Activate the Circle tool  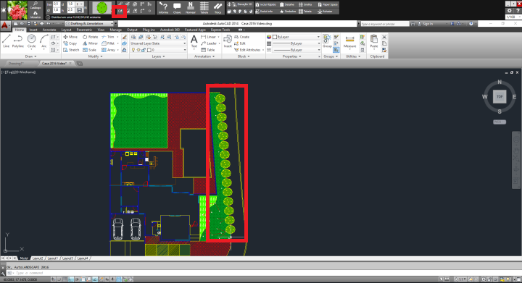pos(31,41)
